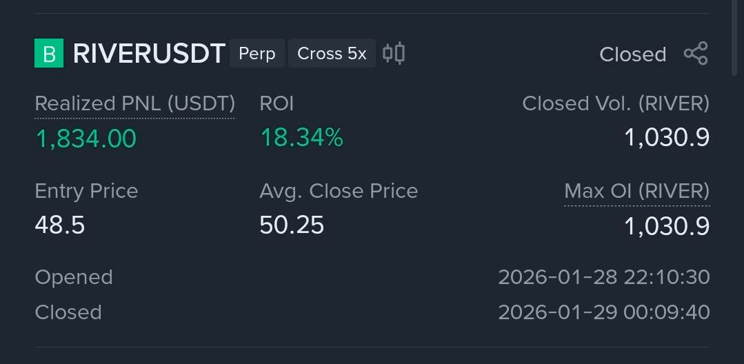Click the Perp badge

coord(257,54)
